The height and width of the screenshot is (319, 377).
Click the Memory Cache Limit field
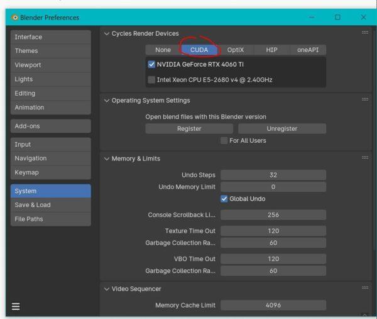[x=273, y=305]
